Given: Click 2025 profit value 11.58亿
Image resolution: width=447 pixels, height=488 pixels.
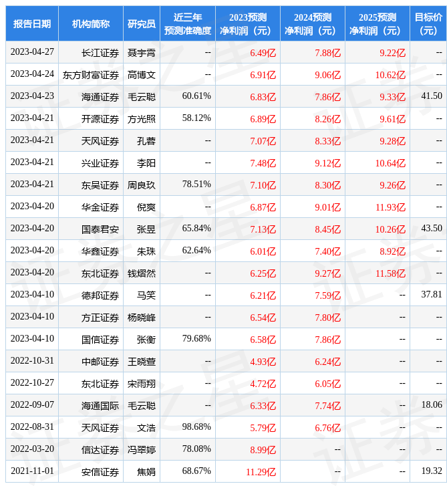Looking at the screenshot, I should (390, 273).
